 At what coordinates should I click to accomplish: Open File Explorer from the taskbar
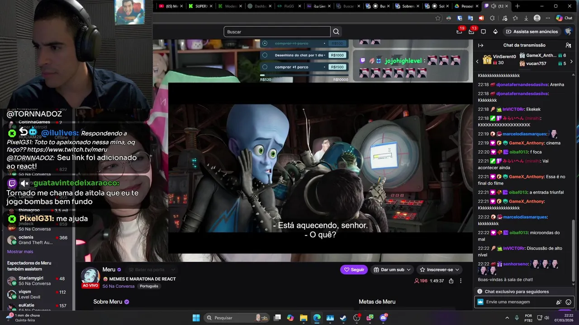pyautogui.click(x=304, y=318)
